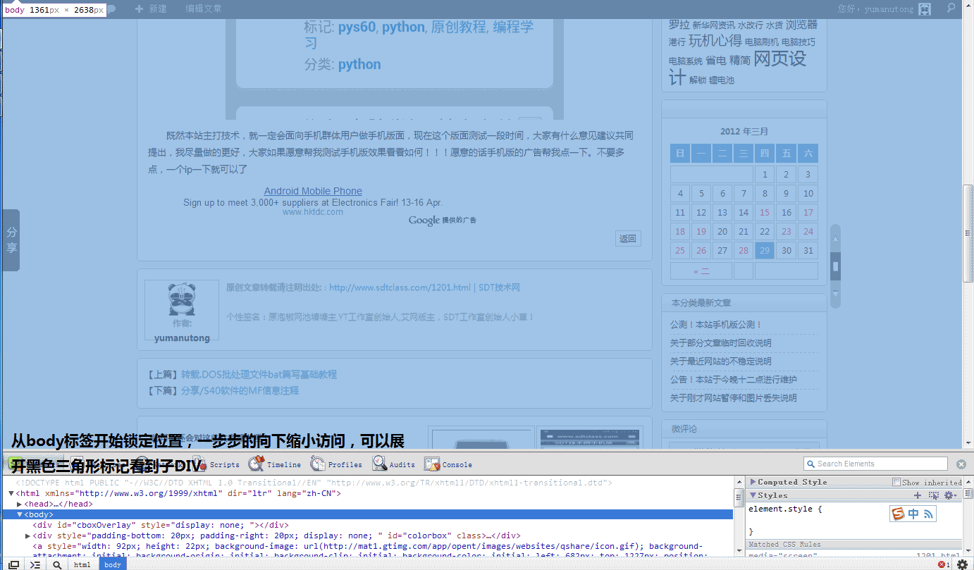Screen dimensions: 974x570
Task: Open DevTools settings gear icon
Action: [962, 564]
